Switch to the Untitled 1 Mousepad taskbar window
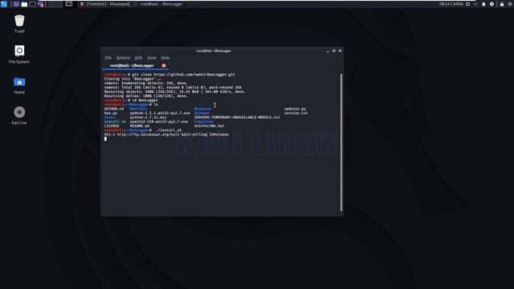This screenshot has width=514, height=289. [x=105, y=4]
